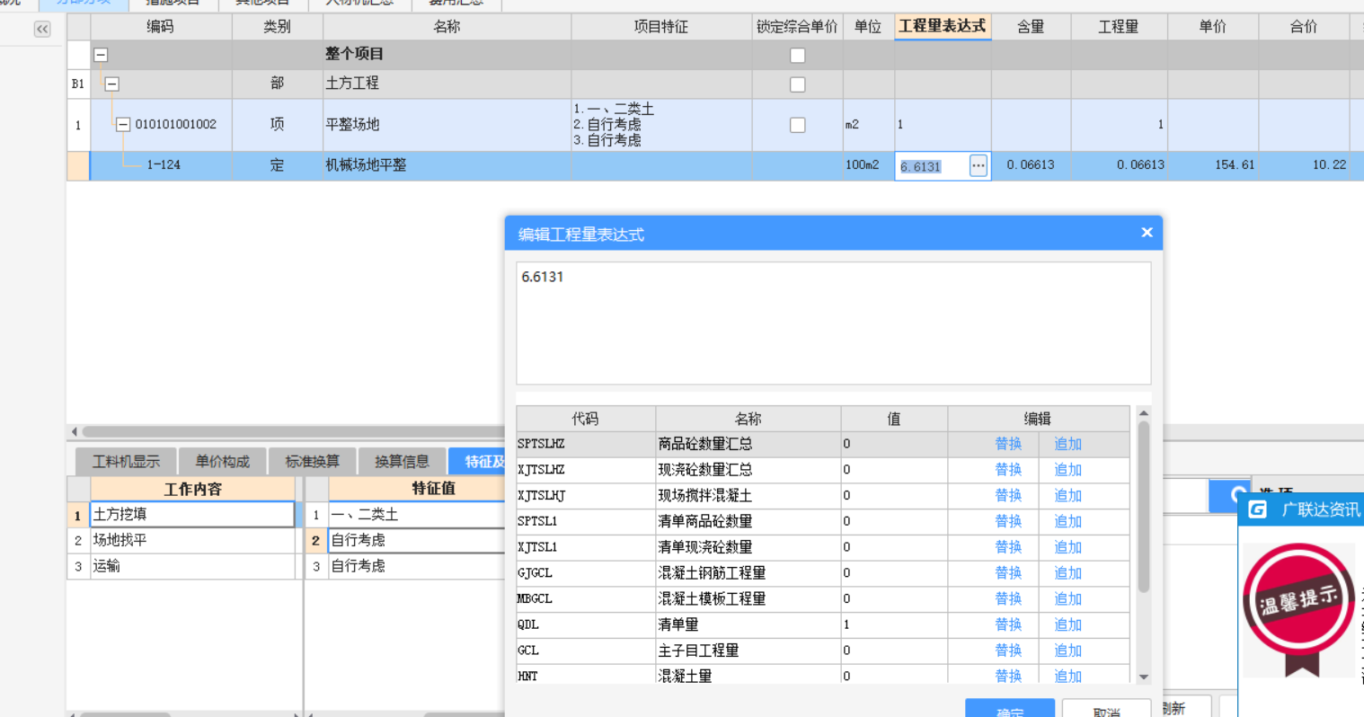This screenshot has height=717, width=1364.
Task: Click 追加 for SPTSLHZ row
Action: pos(1067,444)
